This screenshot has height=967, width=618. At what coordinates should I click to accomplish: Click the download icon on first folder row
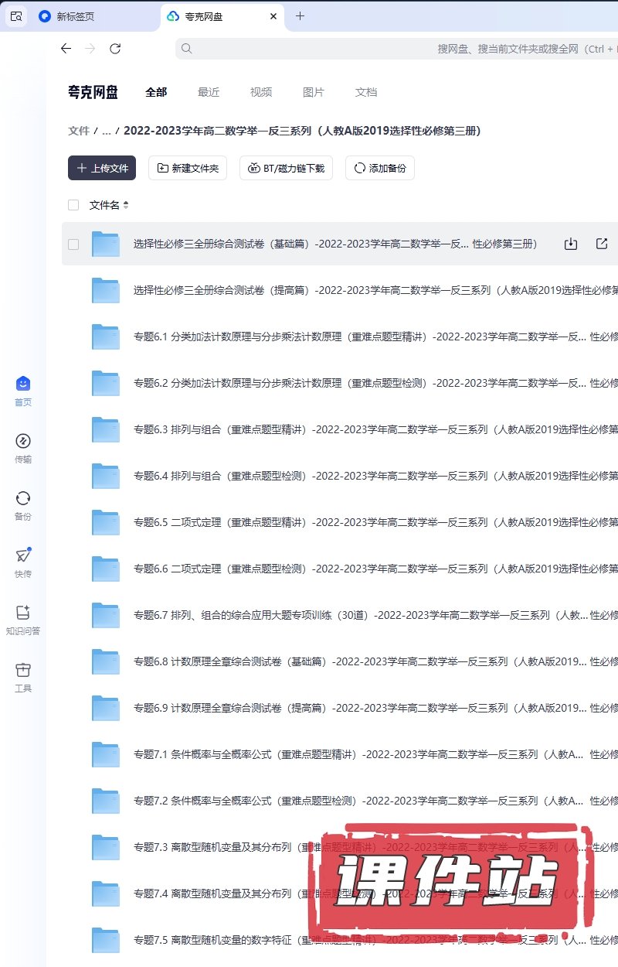[x=571, y=244]
